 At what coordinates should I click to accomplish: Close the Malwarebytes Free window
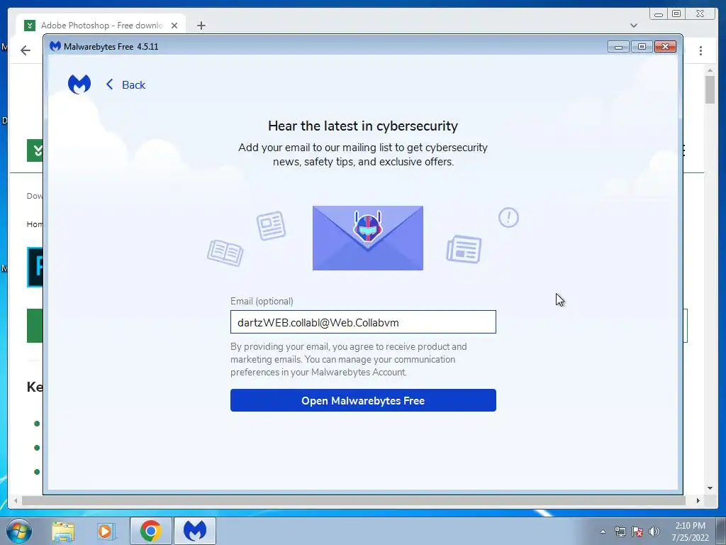coord(665,46)
